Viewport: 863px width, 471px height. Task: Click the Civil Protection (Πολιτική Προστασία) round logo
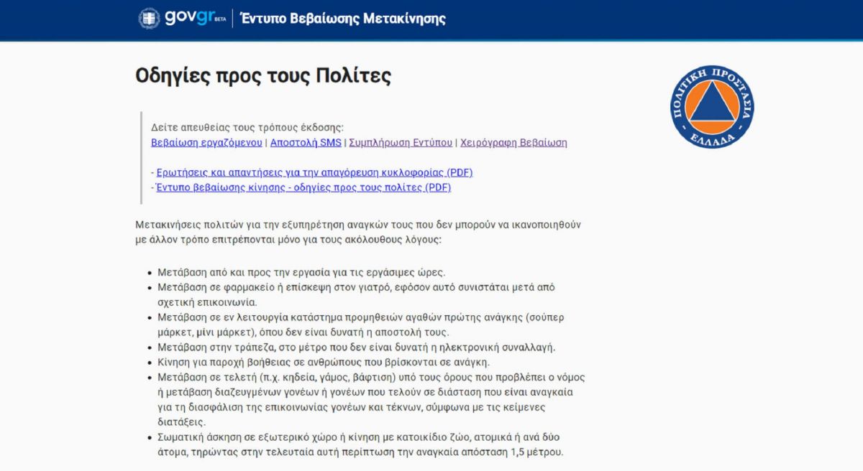[712, 105]
